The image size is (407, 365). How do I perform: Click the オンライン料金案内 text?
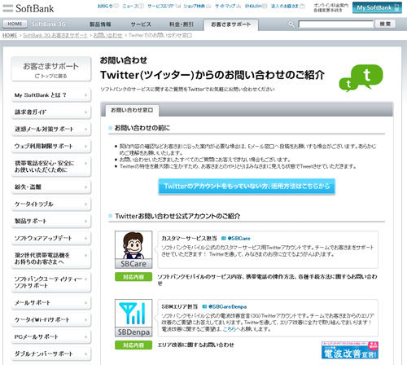point(330,6)
